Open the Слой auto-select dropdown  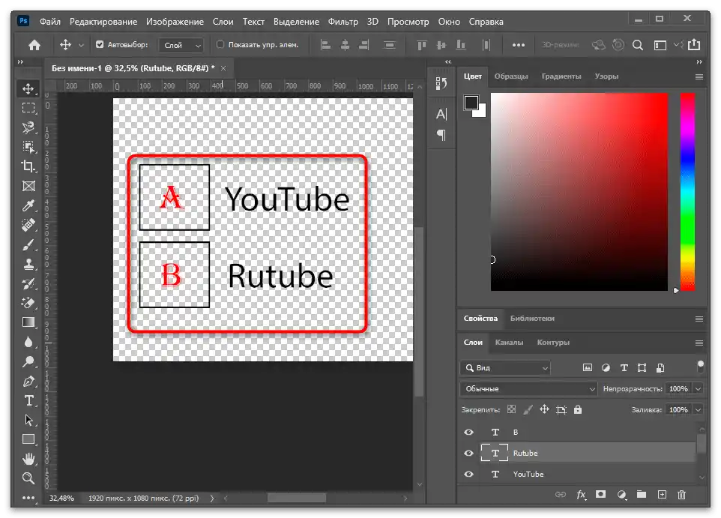pos(181,45)
